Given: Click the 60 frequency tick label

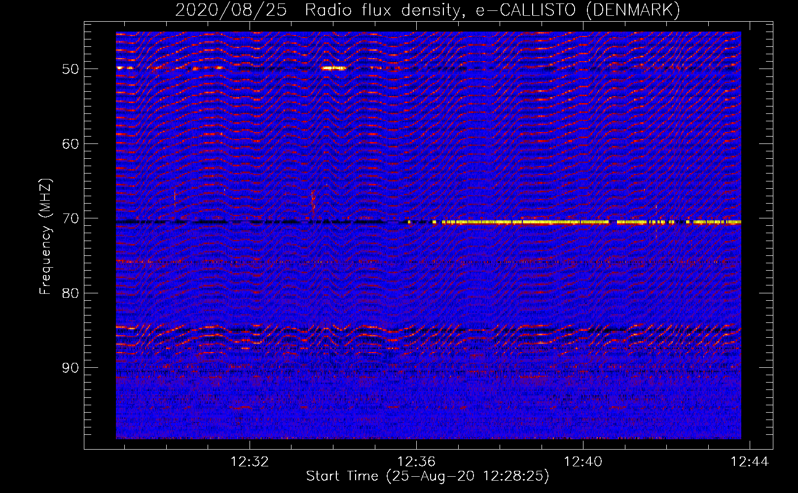Looking at the screenshot, I should tap(71, 144).
